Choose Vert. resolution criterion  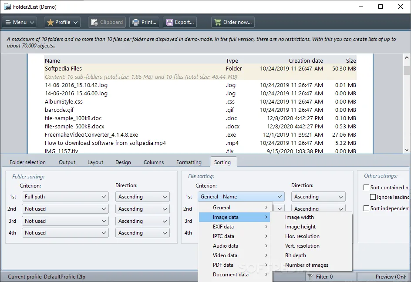coord(311,246)
